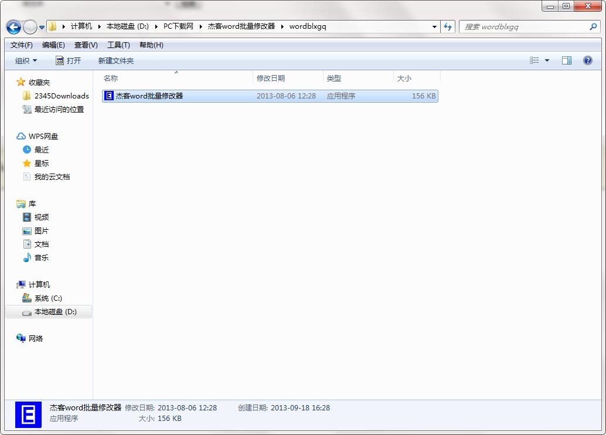The image size is (606, 435).
Task: Click large blue E icon in details pane
Action: pos(28,415)
